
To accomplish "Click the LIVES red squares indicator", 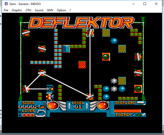I will pos(28,115).
